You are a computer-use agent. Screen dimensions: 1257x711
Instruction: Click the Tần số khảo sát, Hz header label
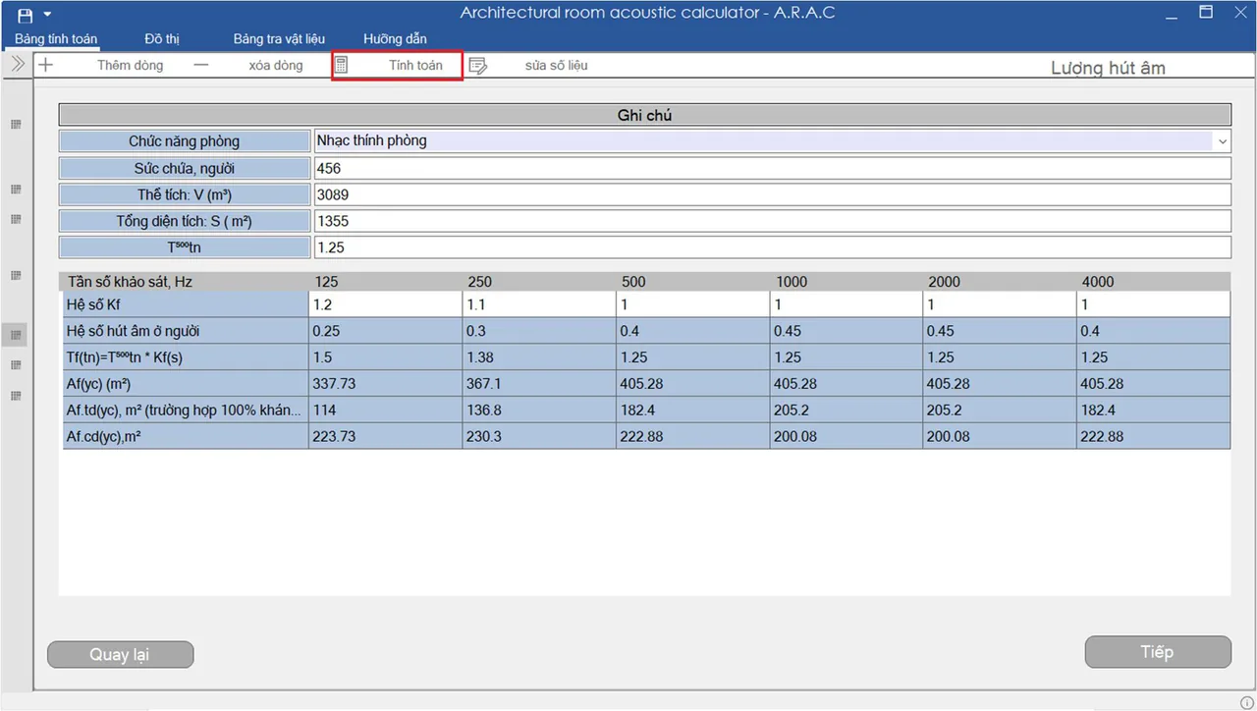[x=131, y=282]
